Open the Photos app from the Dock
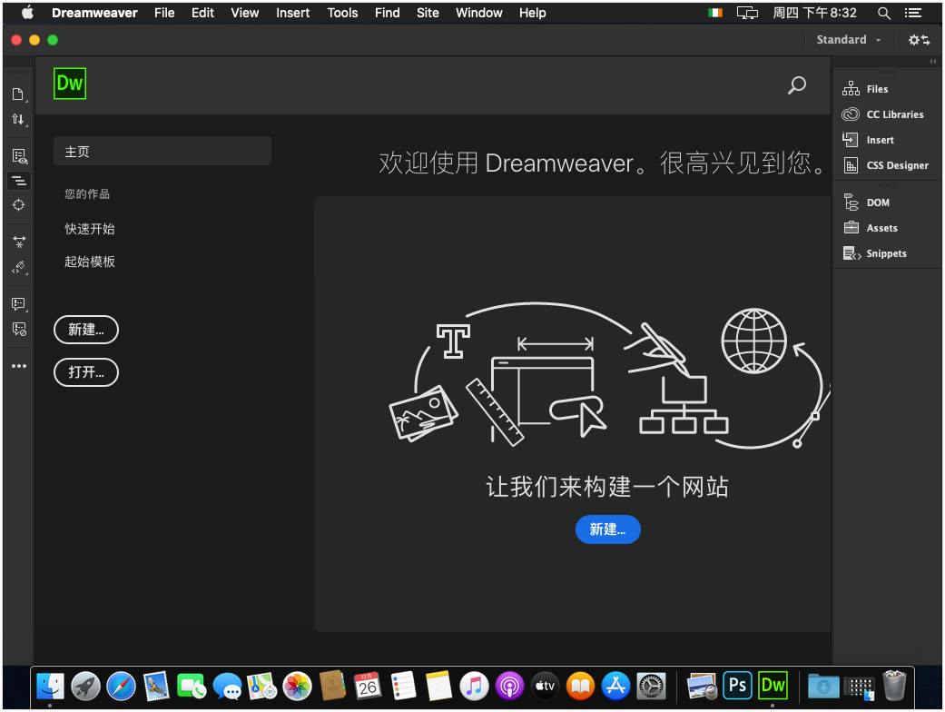Screen dimensions: 945x712 tap(297, 686)
